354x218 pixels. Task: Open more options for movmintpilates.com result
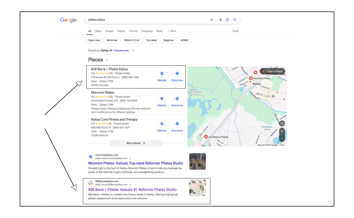[130, 158]
